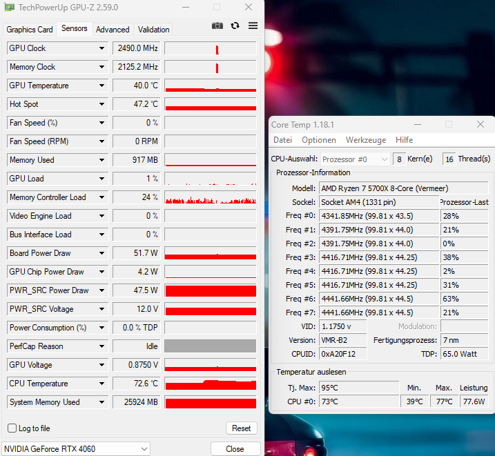Click the GPU-Z refresh icon
495x456 pixels.
[x=235, y=26]
